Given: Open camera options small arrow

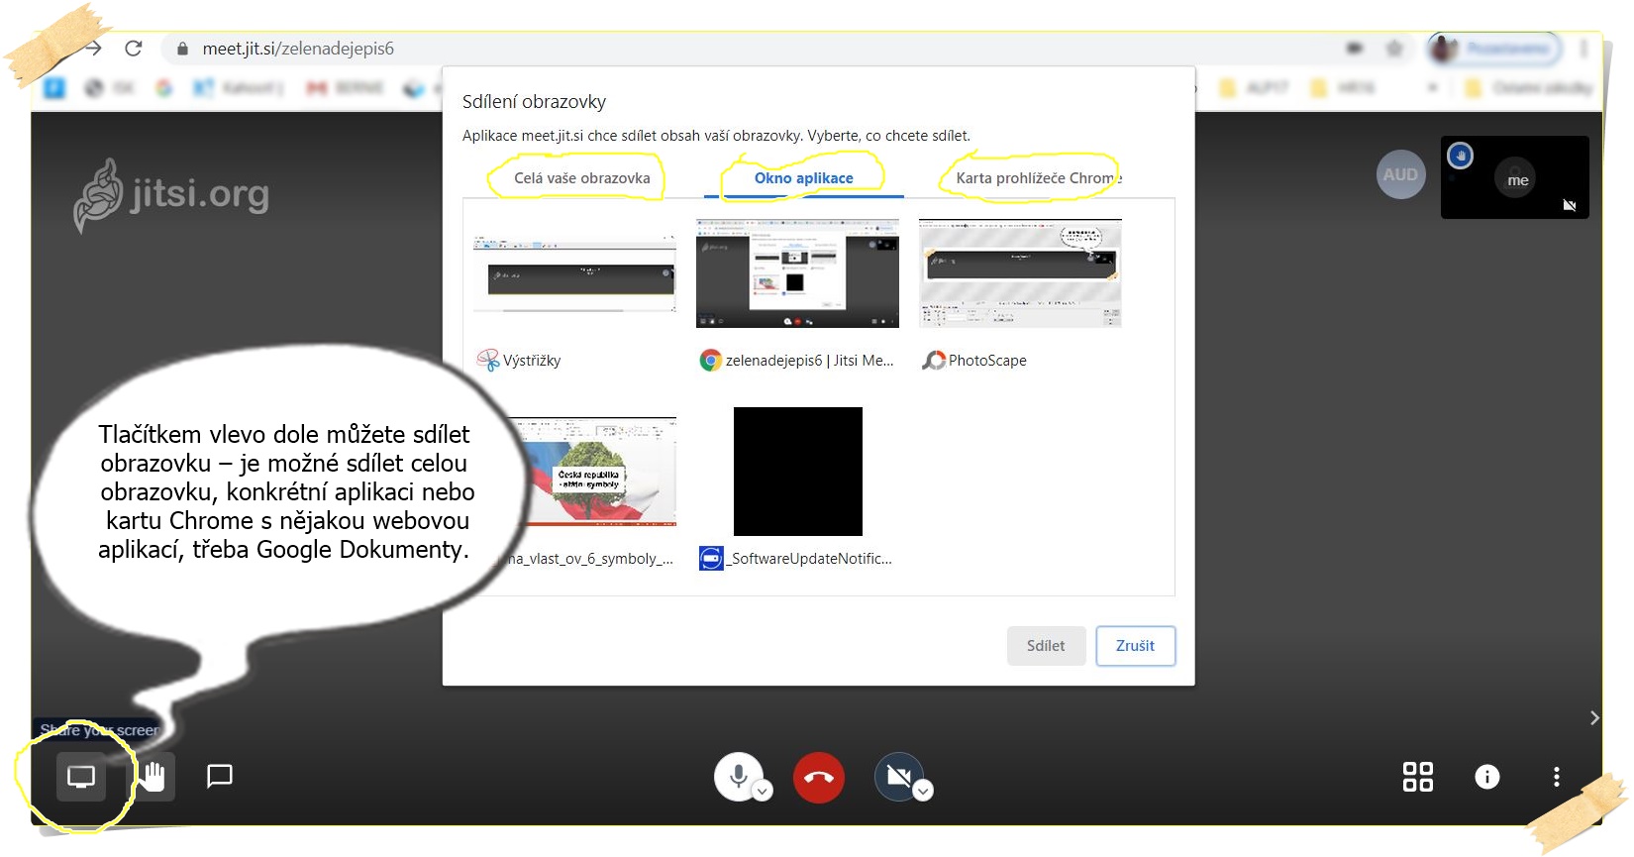Looking at the screenshot, I should pyautogui.click(x=923, y=791).
